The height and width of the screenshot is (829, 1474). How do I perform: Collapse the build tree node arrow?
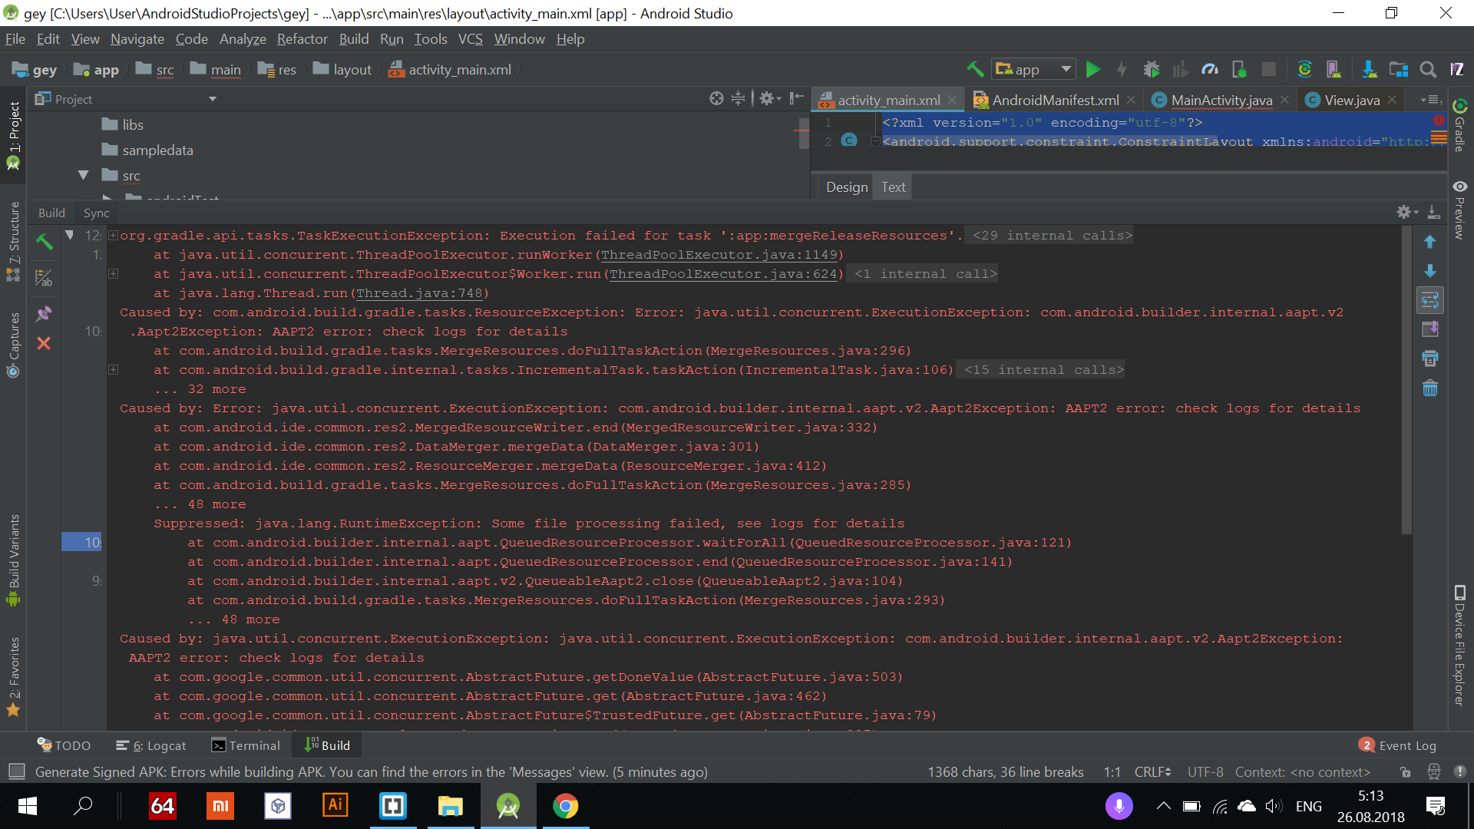(x=69, y=235)
